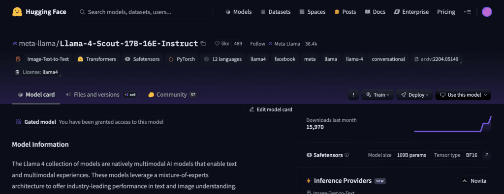Viewport: 504px width, 194px height.
Task: Click the Gated model icon
Action: click(19, 122)
